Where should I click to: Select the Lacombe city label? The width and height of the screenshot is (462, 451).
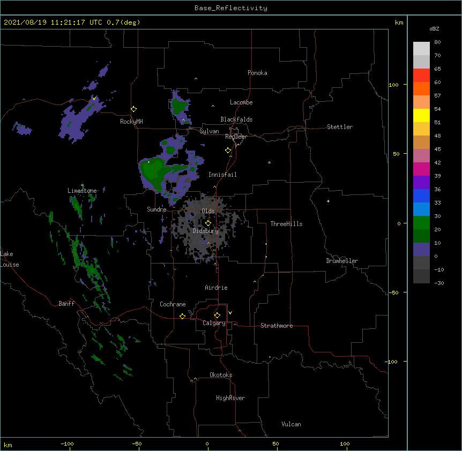click(x=241, y=102)
